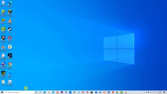
Task: Launch Microsoft Word from the taskbar
Action: 96,92
